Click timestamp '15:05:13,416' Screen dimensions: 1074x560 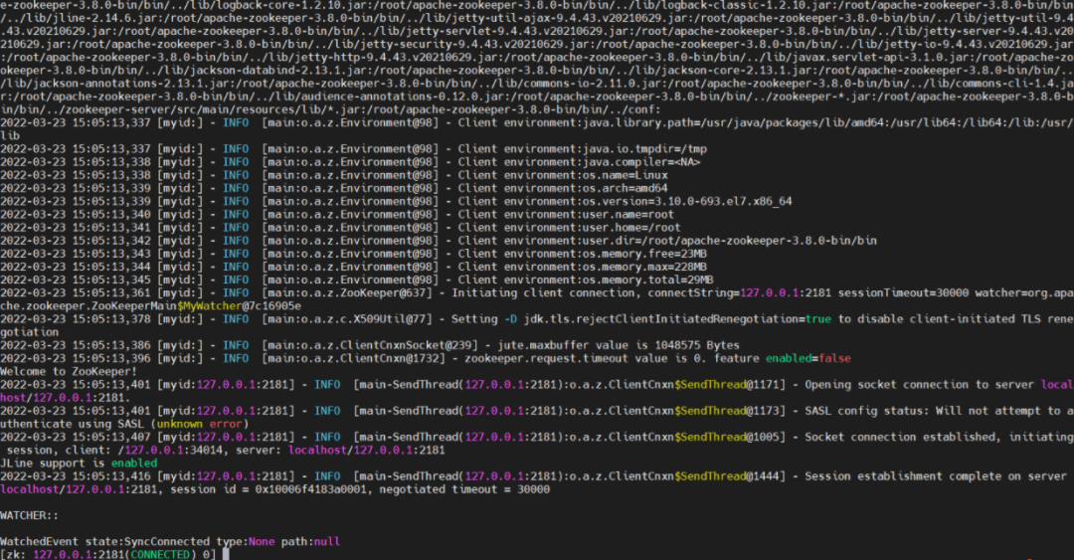pyautogui.click(x=111, y=476)
